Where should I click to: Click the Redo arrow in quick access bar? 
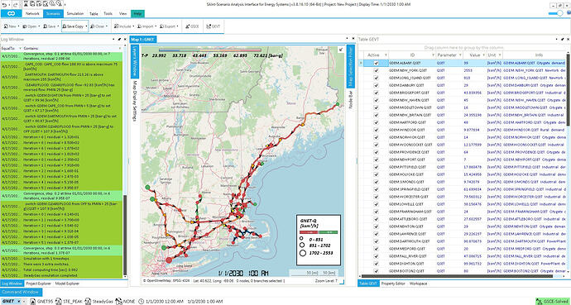(x=14, y=4)
